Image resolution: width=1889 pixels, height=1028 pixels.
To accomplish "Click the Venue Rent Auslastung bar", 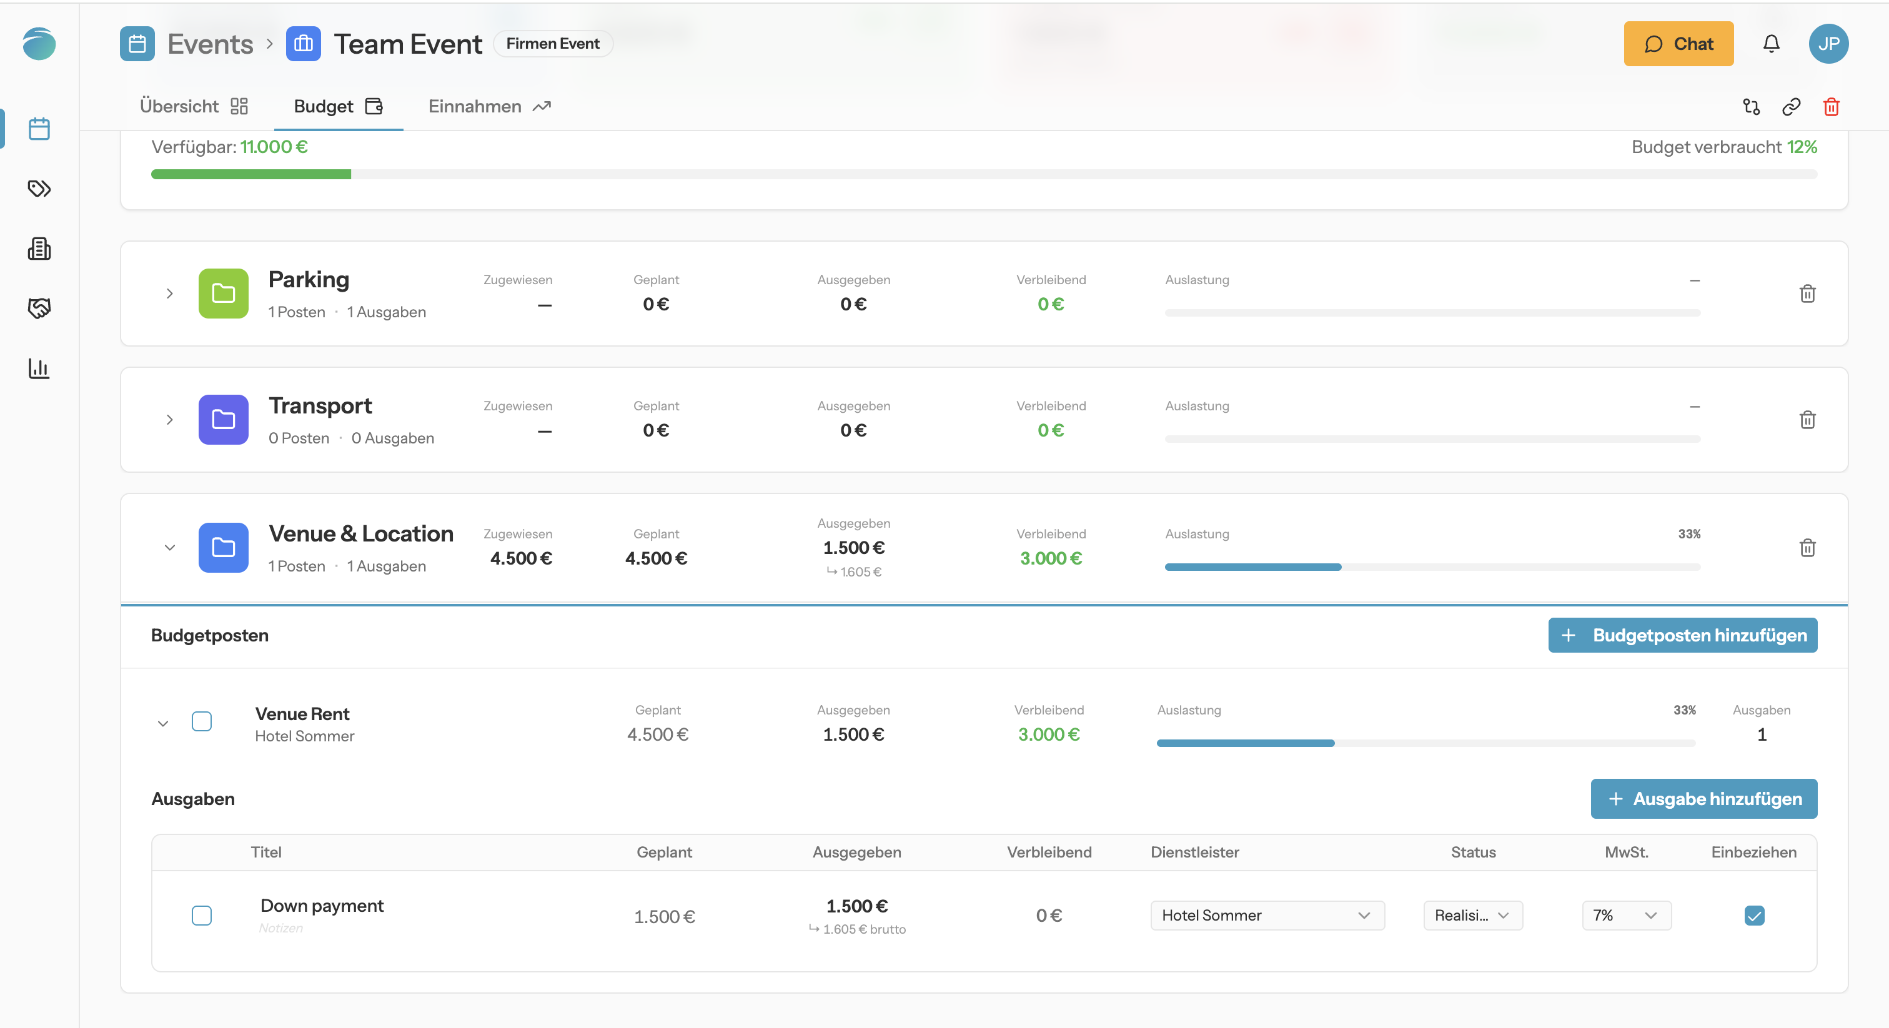I will (1425, 743).
